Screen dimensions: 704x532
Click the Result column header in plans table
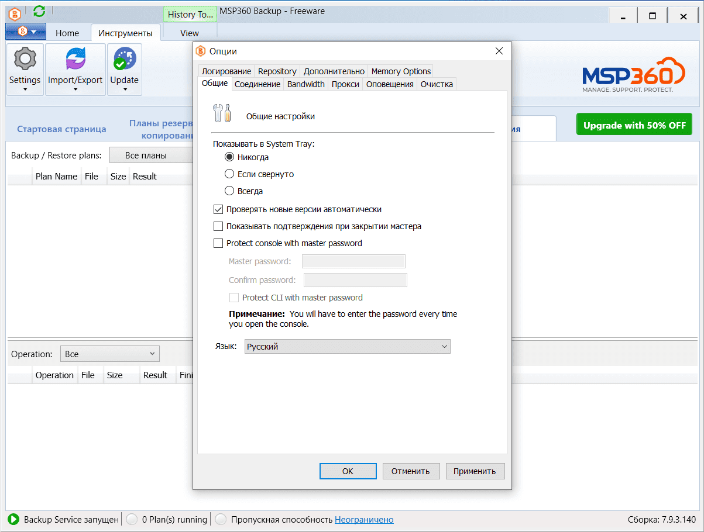pyautogui.click(x=145, y=176)
